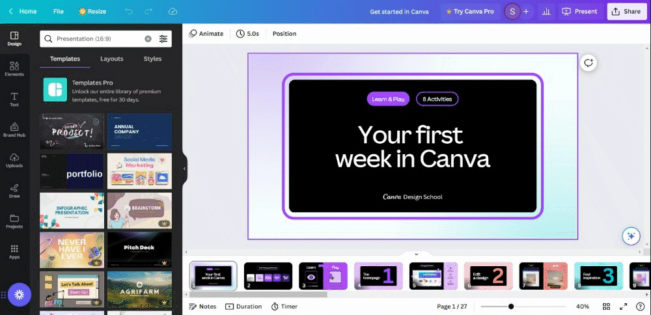Choose the Brainstorm template
Image resolution: width=651 pixels, height=315 pixels.
pos(139,210)
